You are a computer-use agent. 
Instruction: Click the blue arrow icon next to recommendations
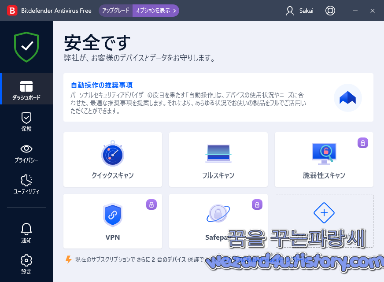coord(347,97)
